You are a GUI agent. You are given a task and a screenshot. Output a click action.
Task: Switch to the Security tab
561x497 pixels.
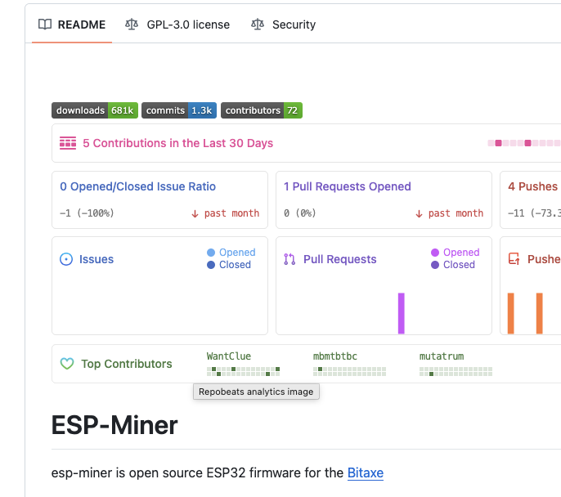[x=283, y=25]
